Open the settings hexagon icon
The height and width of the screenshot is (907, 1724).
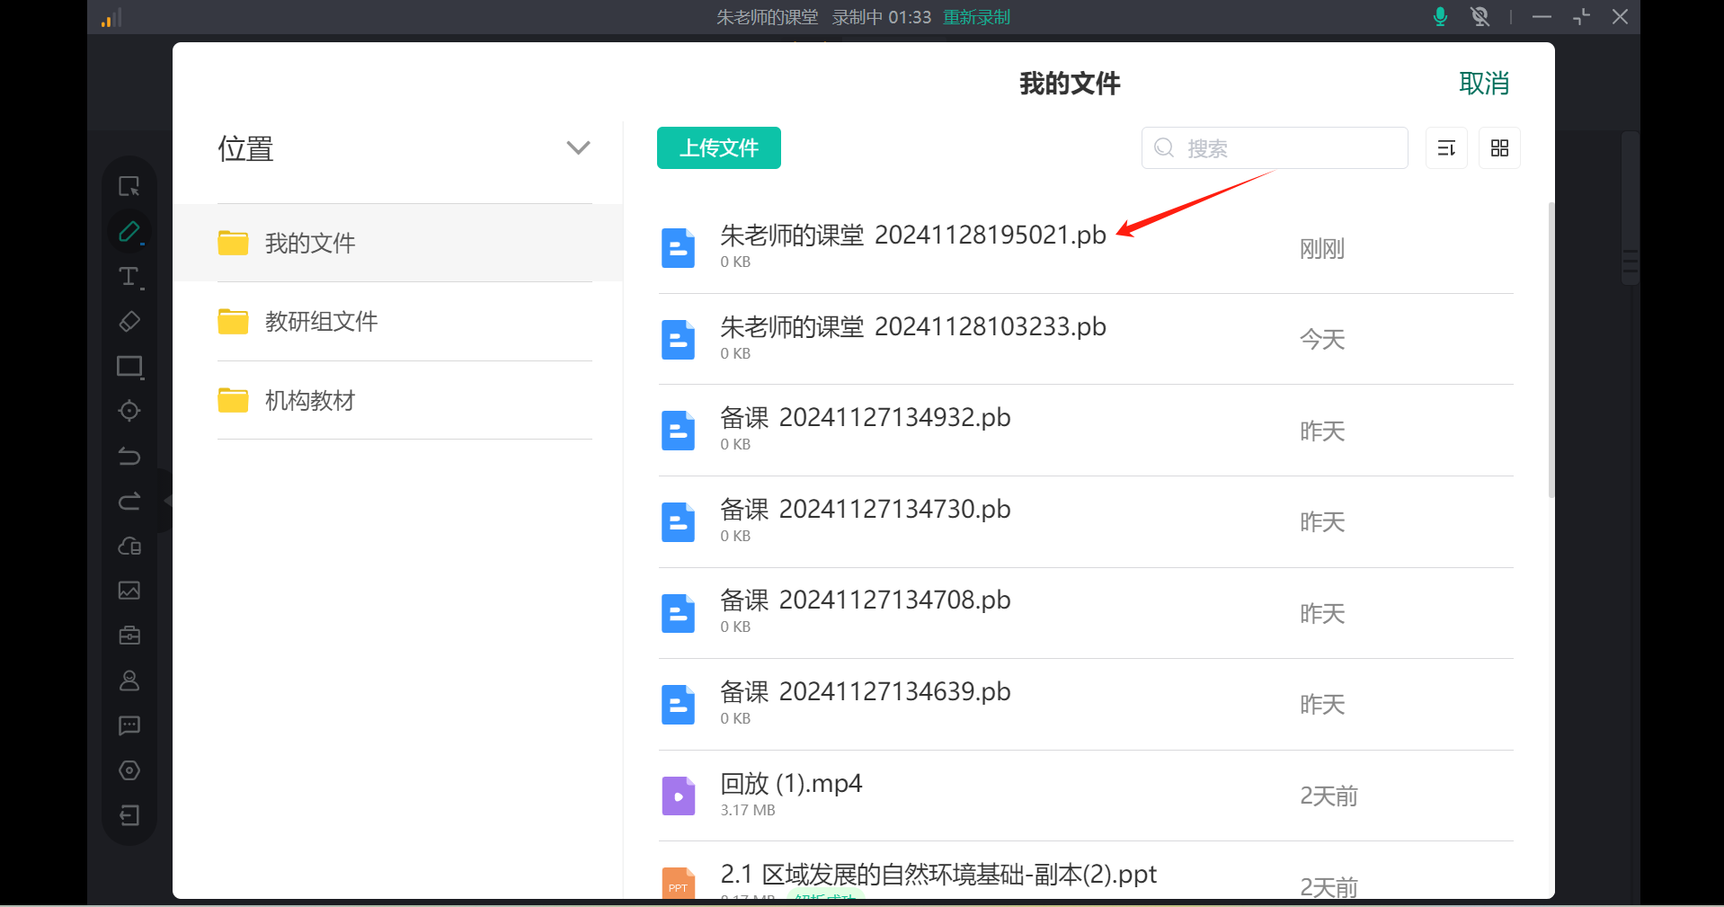(129, 770)
